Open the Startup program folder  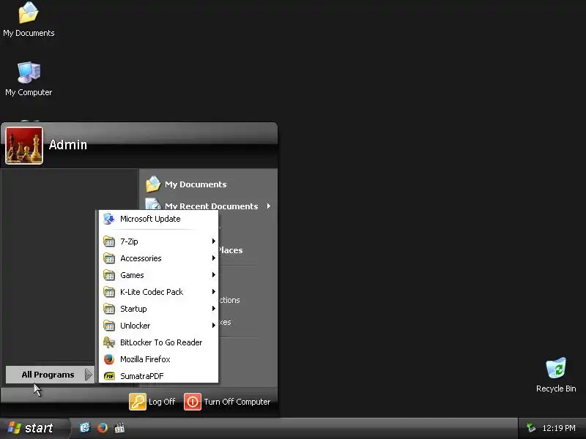(158, 309)
